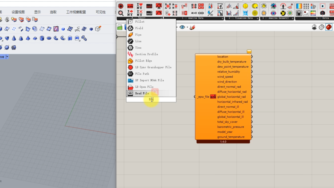Viewport: 334px width, 188px height.
Task: Pick File Path from the search list
Action: pyautogui.click(x=151, y=74)
